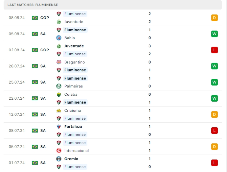Click the win badge for Bahia match

[215, 34]
